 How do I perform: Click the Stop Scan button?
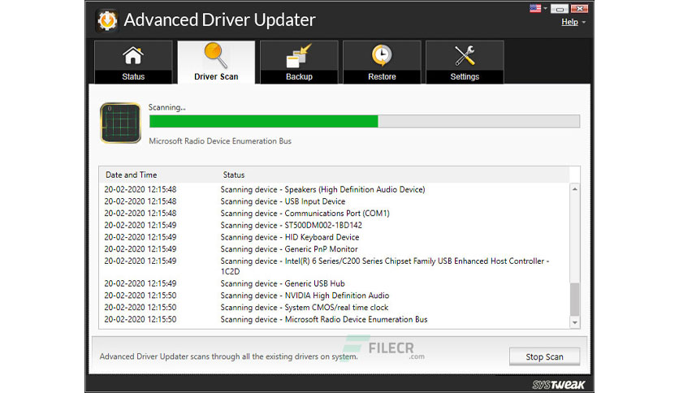coord(544,356)
